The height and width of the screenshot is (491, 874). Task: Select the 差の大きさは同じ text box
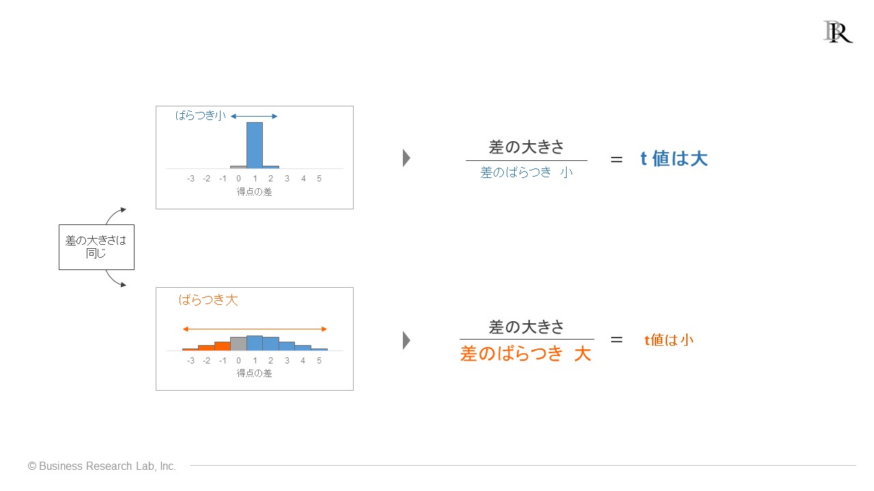pyautogui.click(x=96, y=247)
